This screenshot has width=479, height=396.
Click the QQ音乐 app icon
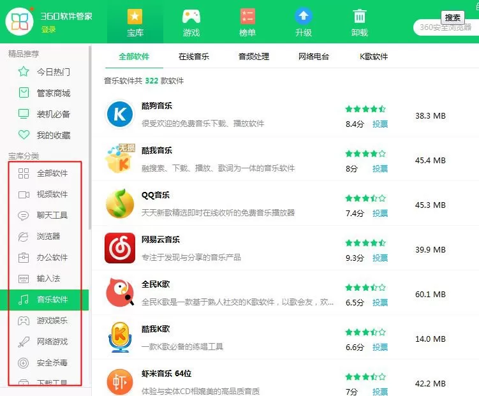(120, 203)
